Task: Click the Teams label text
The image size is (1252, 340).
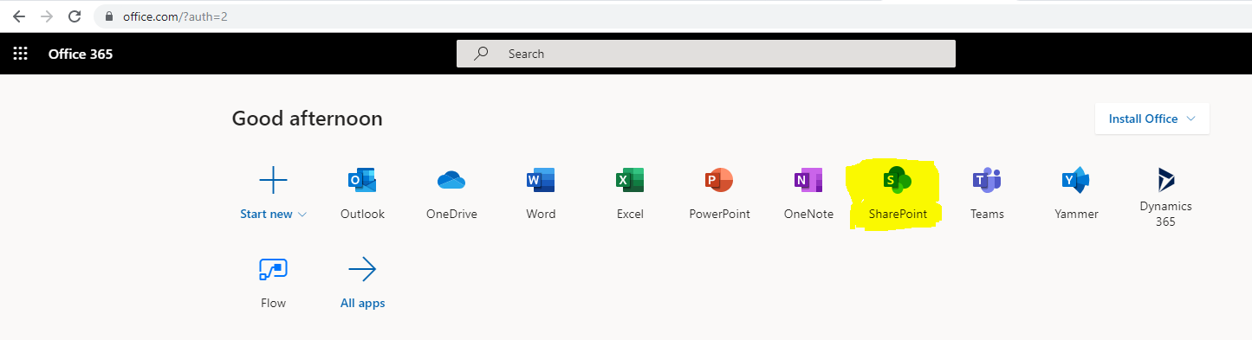Action: tap(987, 214)
